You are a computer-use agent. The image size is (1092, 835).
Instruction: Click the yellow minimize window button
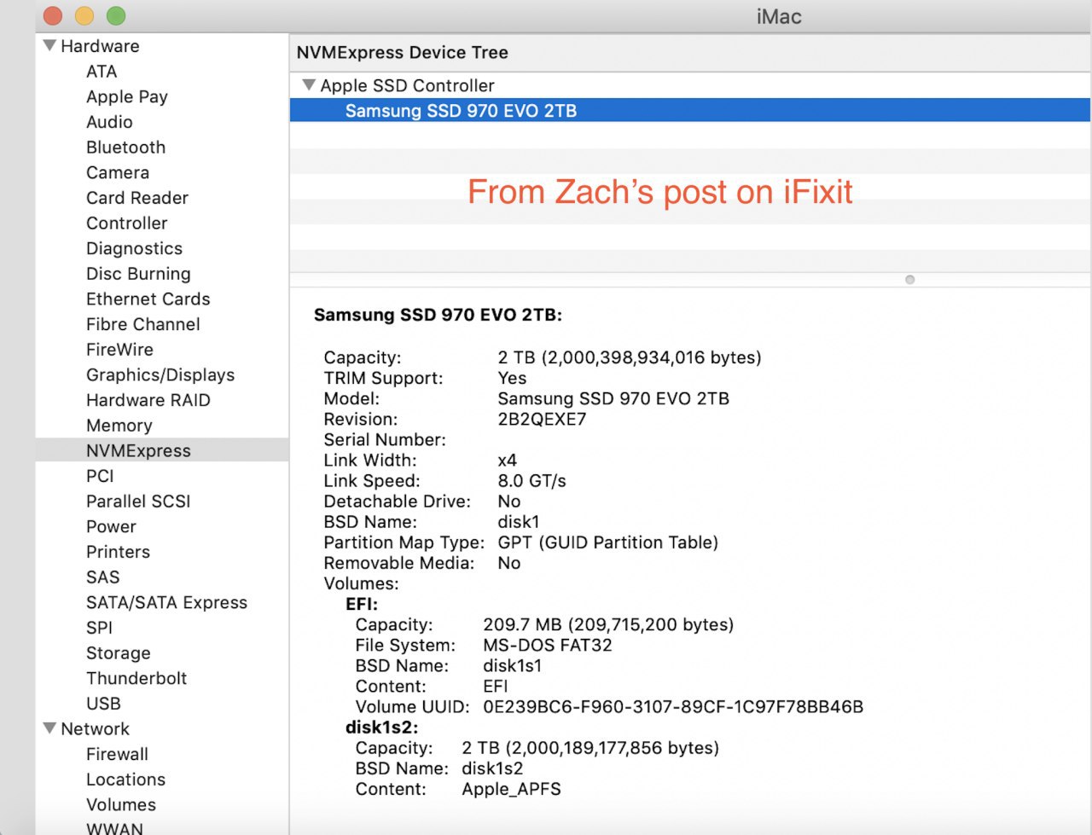[x=84, y=15]
